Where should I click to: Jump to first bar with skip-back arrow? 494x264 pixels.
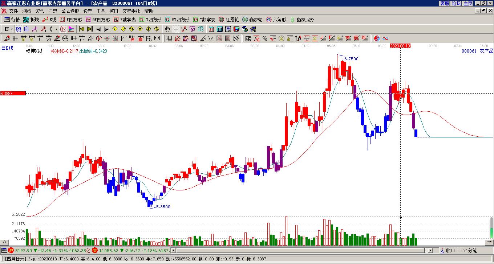(81, 29)
